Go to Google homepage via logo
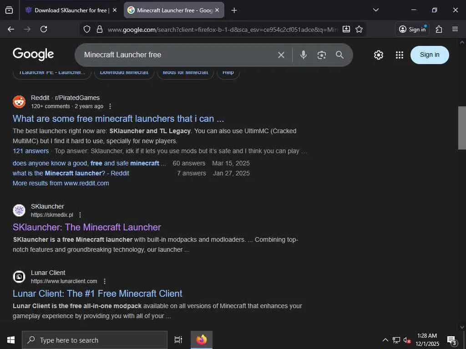 pyautogui.click(x=33, y=55)
